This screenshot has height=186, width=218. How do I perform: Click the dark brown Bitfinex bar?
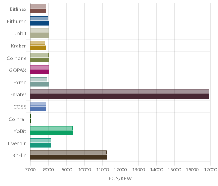(38, 11)
